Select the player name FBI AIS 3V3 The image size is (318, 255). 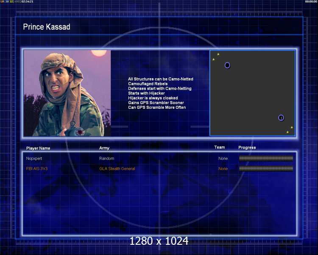click(x=37, y=169)
